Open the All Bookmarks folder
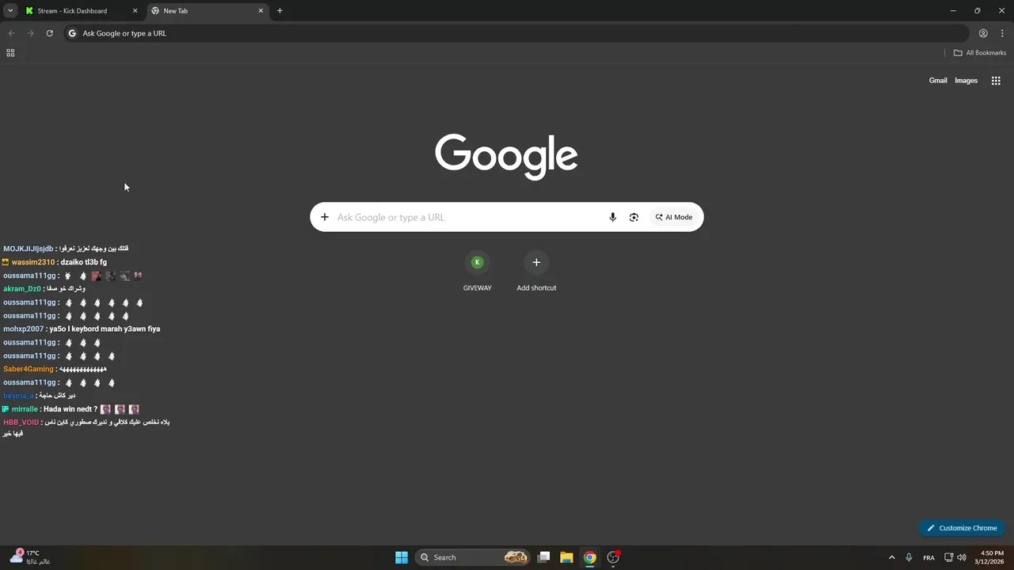 (x=980, y=53)
